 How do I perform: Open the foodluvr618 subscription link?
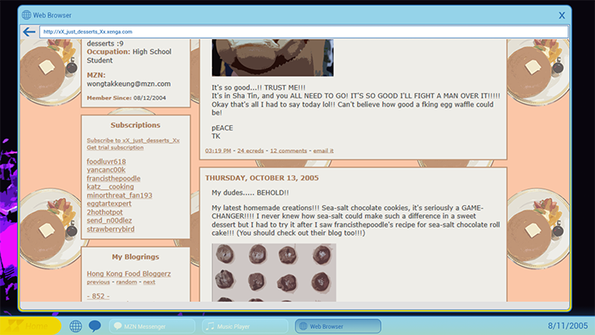106,162
